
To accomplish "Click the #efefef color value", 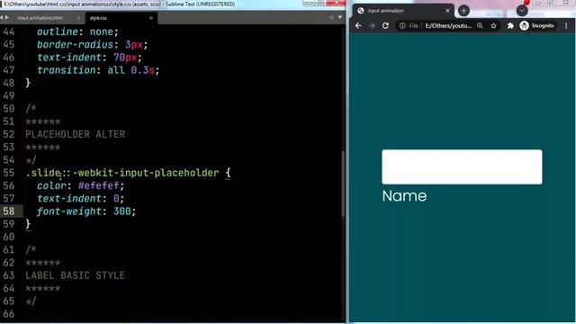I will (99, 185).
